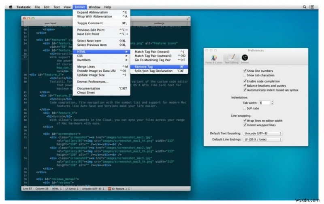
Task: Open the Window menu
Action: click(x=94, y=7)
